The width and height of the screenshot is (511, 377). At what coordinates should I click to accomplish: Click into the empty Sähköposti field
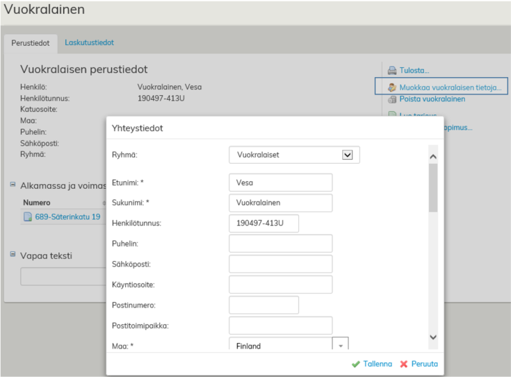(x=280, y=264)
